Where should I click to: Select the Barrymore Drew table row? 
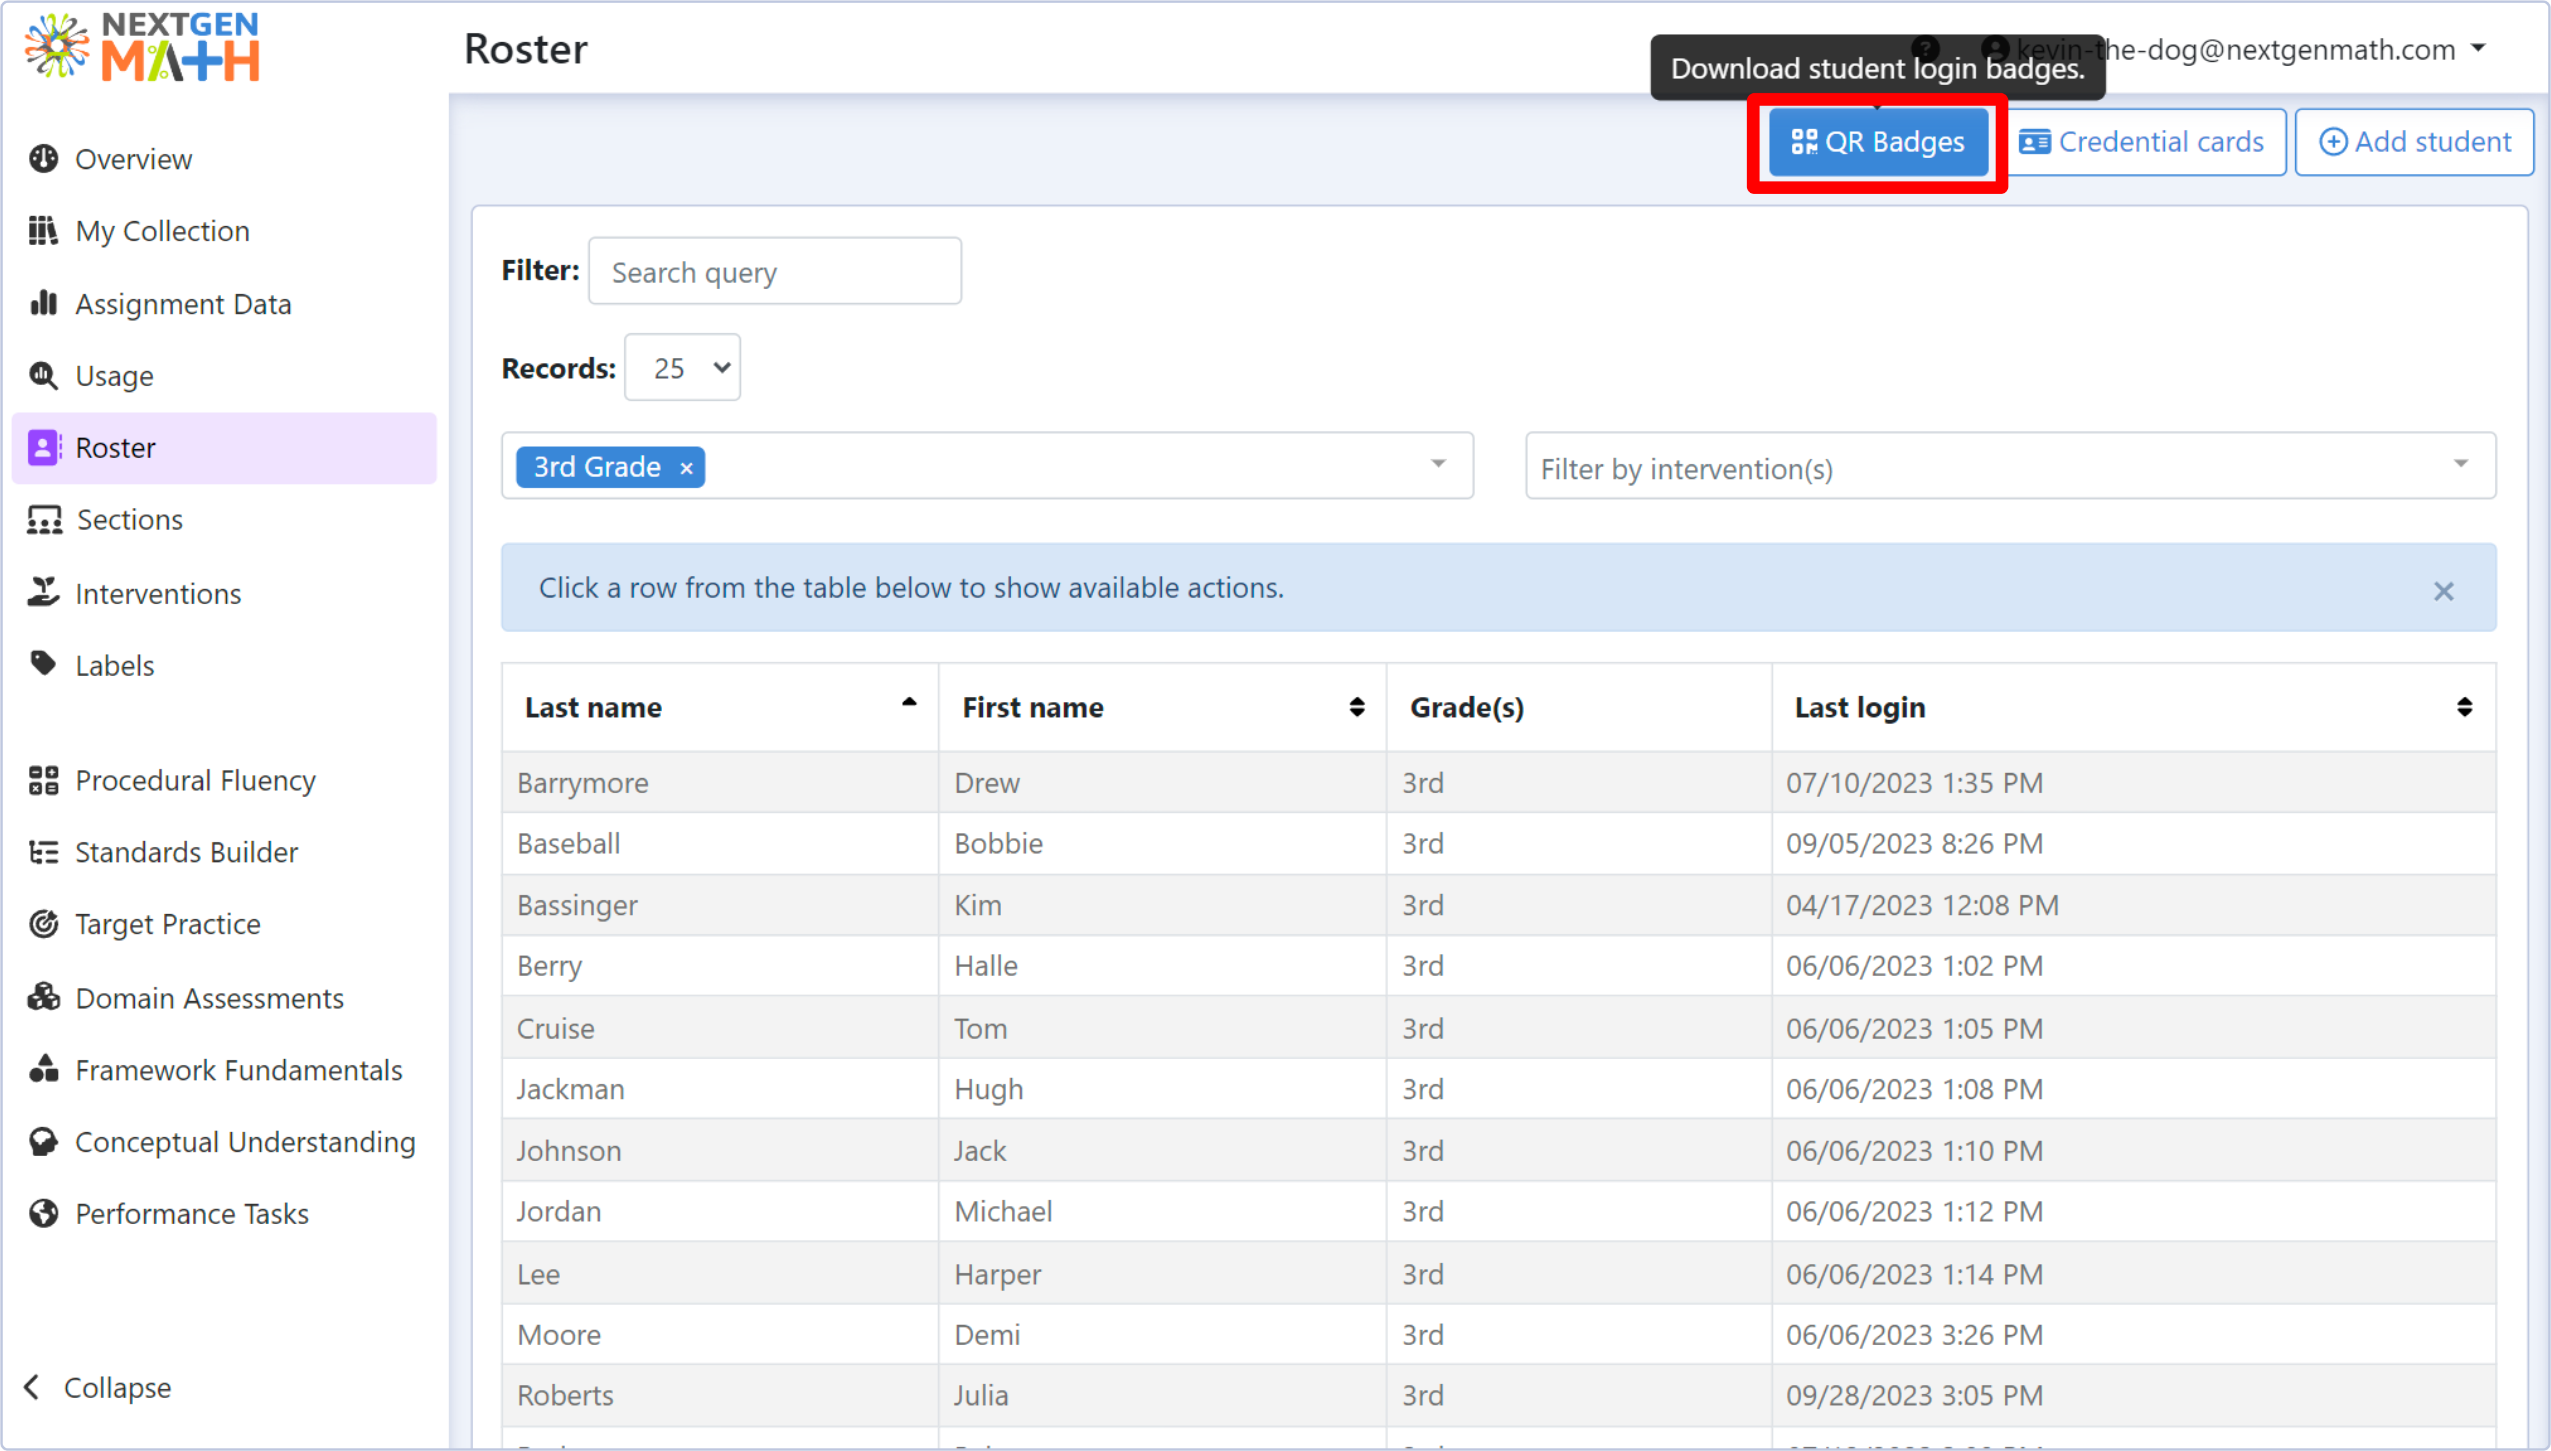tap(1499, 783)
